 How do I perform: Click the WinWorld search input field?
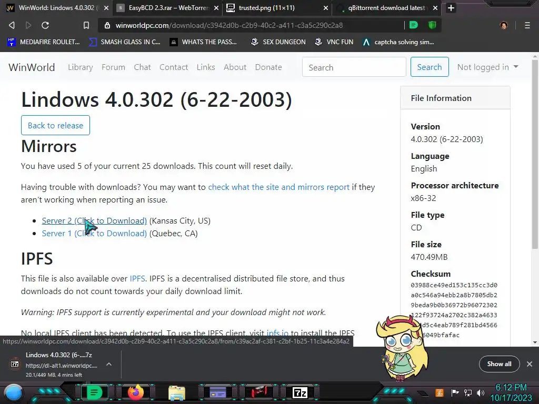coord(354,67)
